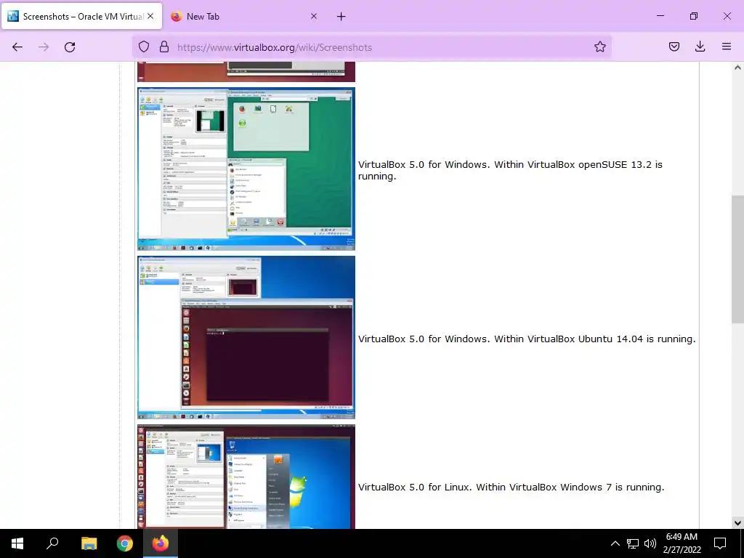744x558 pixels.
Task: Click the page scrollbar down arrow
Action: point(737,523)
